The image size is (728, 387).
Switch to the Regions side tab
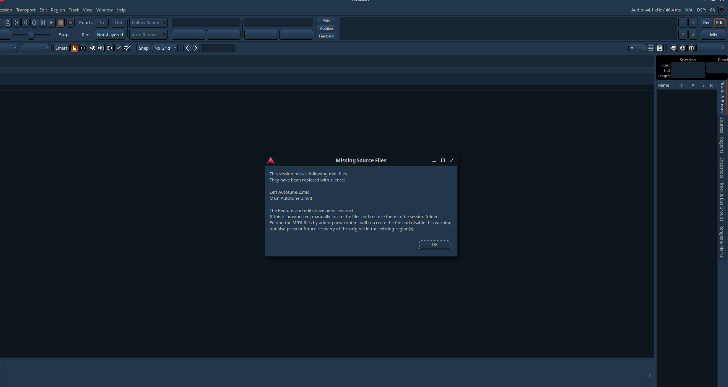click(x=722, y=145)
